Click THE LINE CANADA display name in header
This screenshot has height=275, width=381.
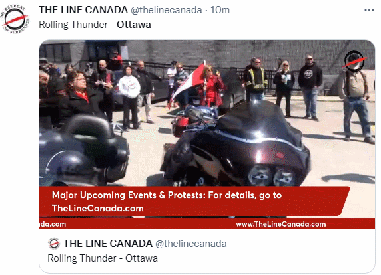tap(83, 10)
